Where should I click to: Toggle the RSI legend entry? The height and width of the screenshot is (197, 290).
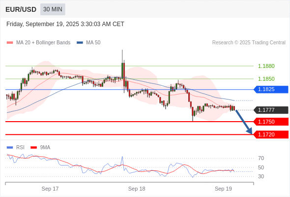[16, 148]
